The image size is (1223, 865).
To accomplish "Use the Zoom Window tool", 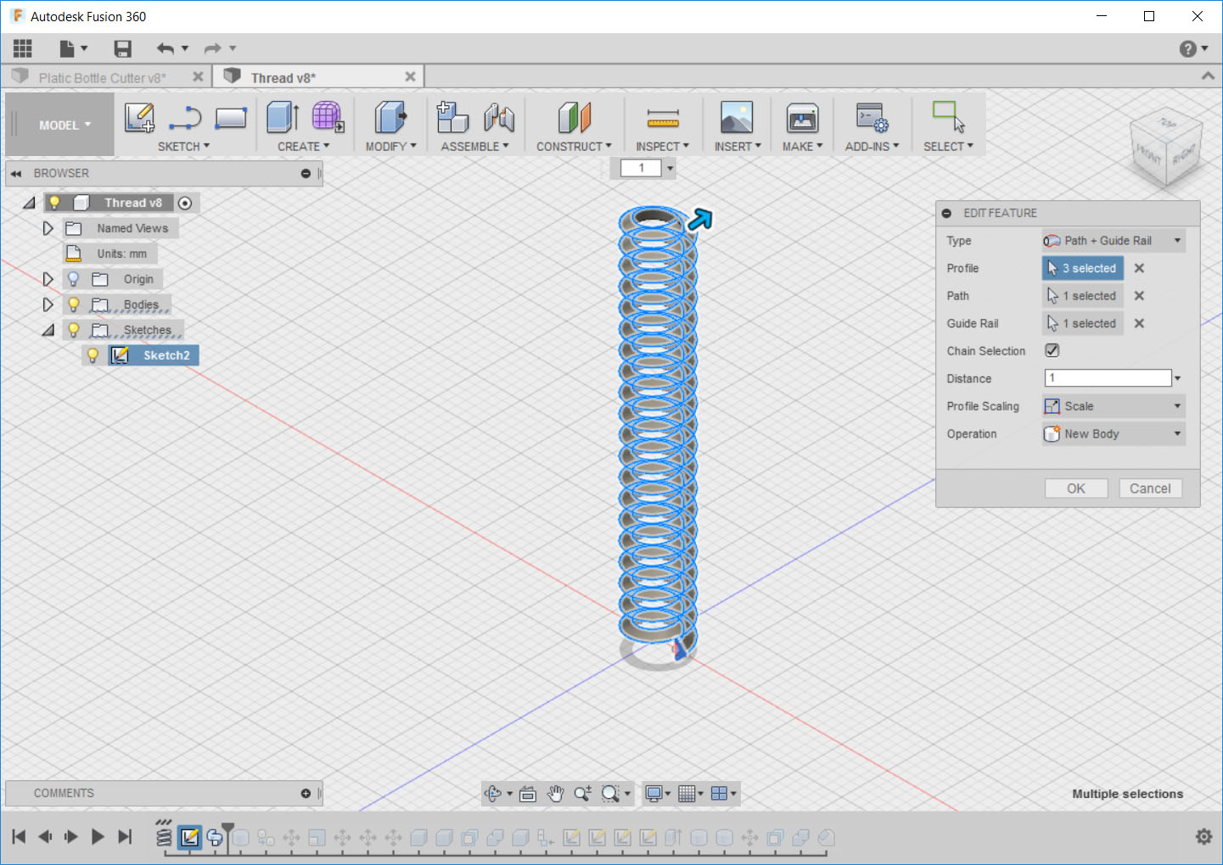I will tap(610, 794).
